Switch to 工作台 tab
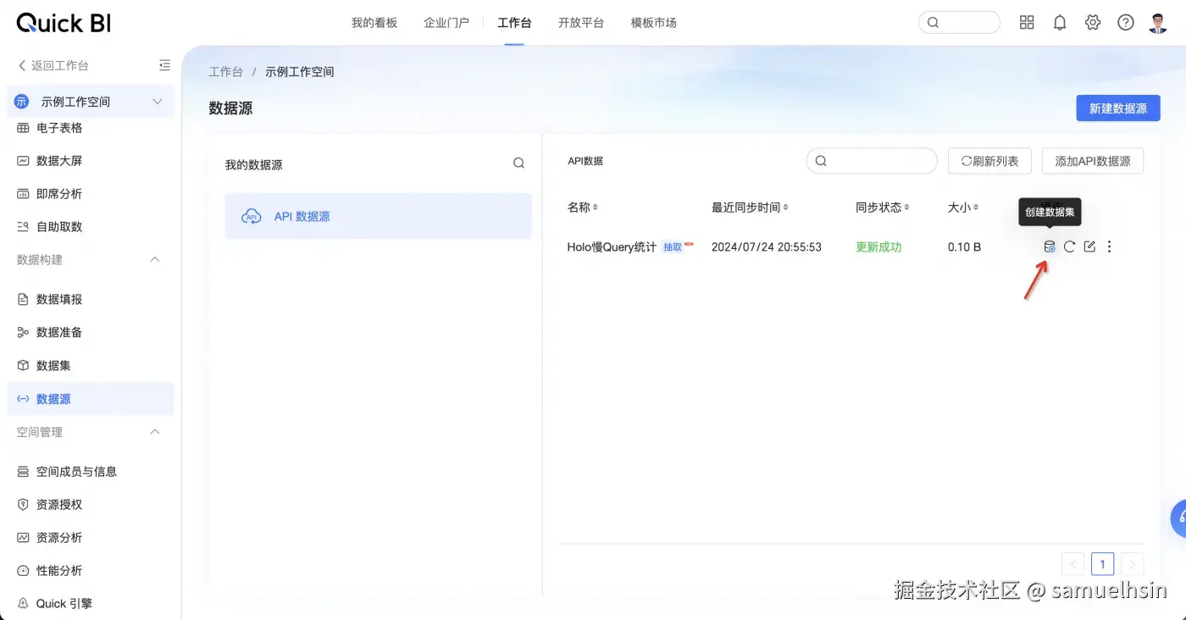The image size is (1186, 620). [514, 23]
